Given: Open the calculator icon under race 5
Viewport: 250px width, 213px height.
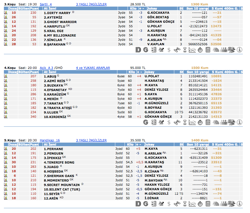Looking at the screenshot, I should 208,204.
